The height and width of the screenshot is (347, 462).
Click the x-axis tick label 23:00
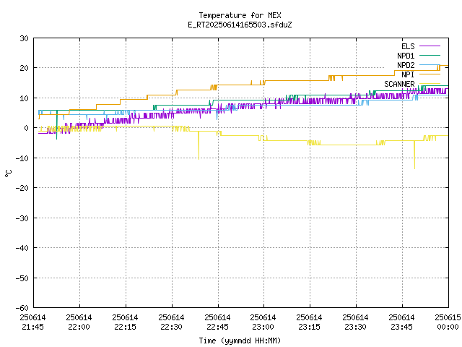click(263, 327)
